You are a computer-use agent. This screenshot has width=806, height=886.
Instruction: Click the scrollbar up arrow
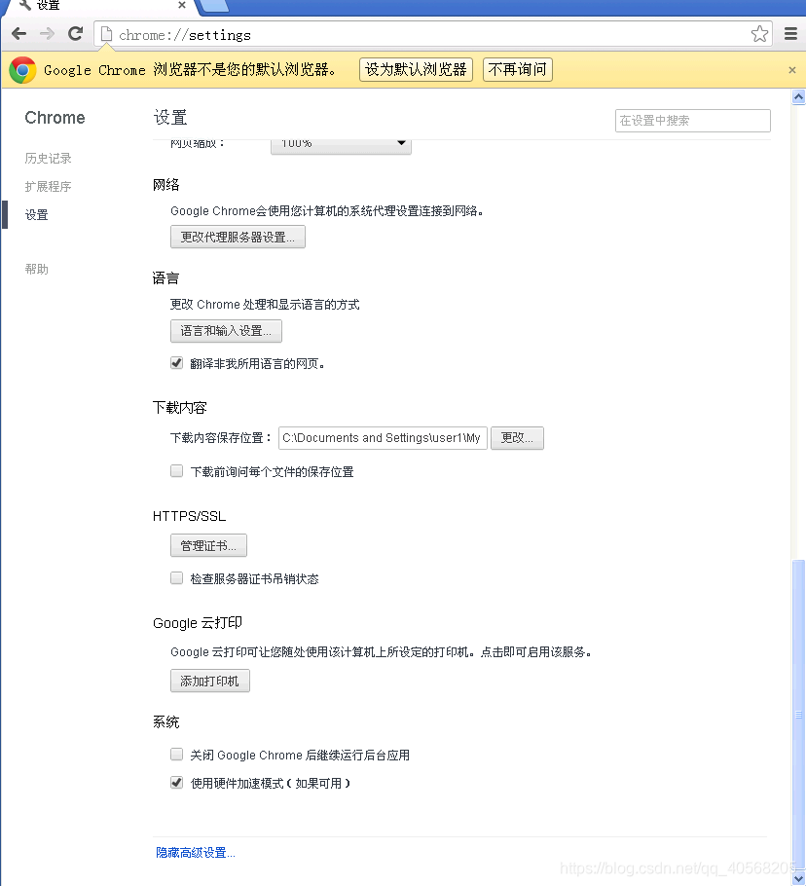(798, 97)
